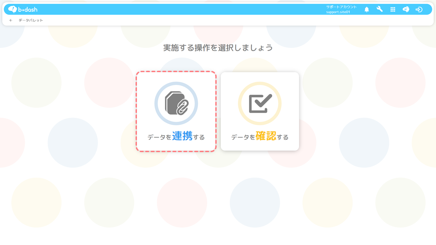Click the document with paperclip icon
Image resolution: width=436 pixels, height=245 pixels.
176,103
